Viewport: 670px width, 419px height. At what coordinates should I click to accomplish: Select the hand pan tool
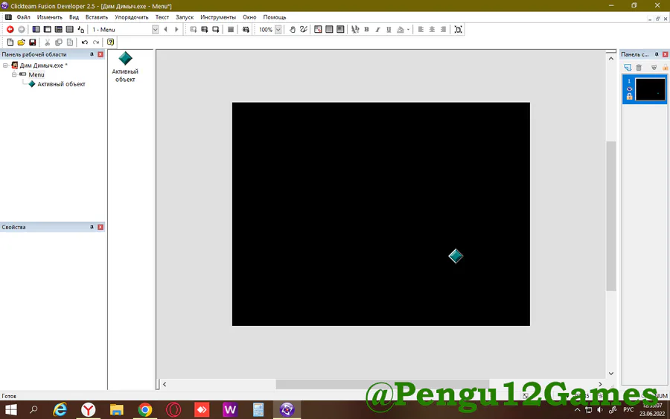click(293, 30)
